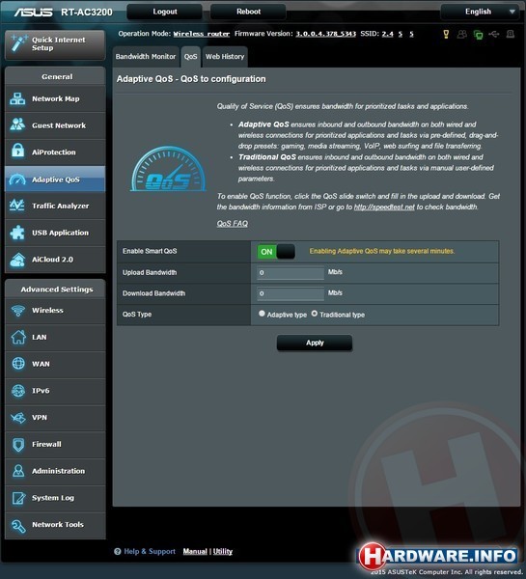This screenshot has height=579, width=526.
Task: Open Network Map menu label
Action: [55, 98]
